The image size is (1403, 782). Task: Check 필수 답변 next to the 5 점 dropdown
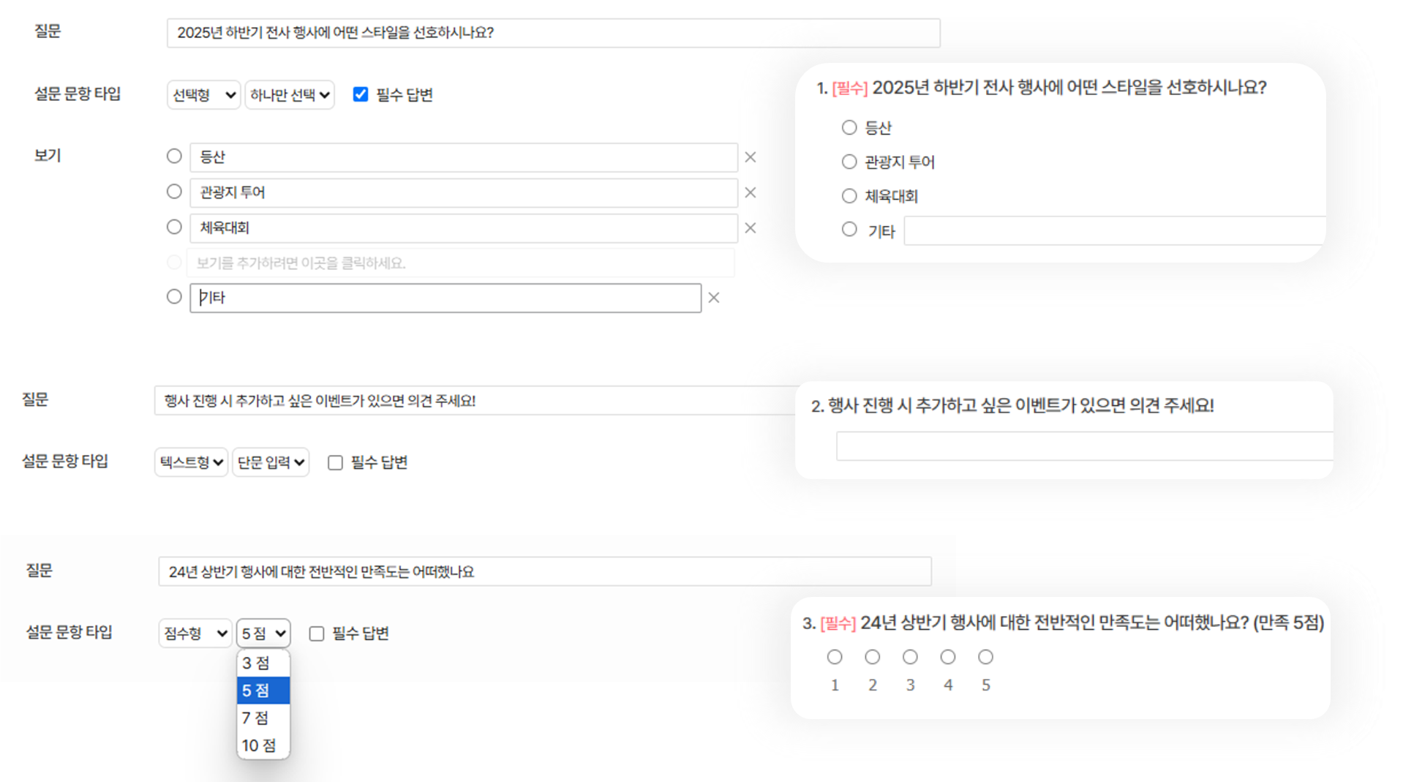click(x=317, y=634)
